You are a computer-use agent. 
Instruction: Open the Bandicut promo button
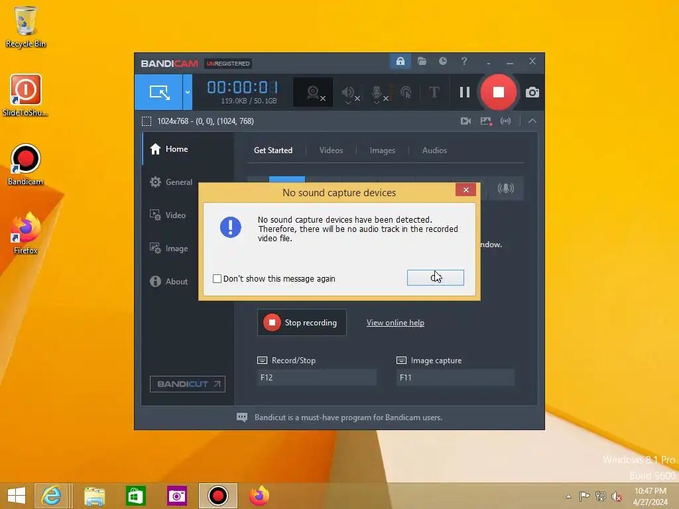(x=188, y=384)
